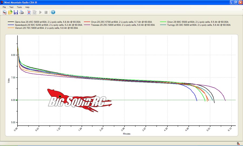Click the CBA app icon in title bar
The image size is (243, 146).
[2, 2]
